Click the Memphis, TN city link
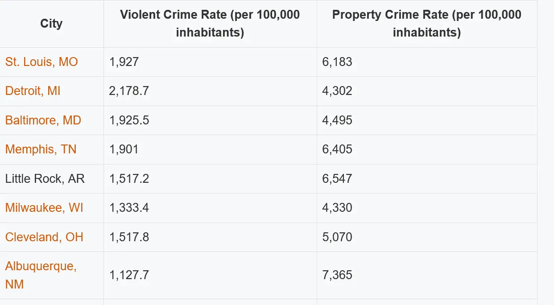The height and width of the screenshot is (305, 554). pyautogui.click(x=41, y=149)
